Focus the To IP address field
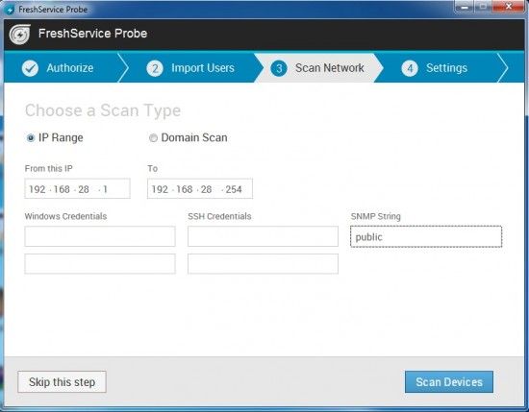Screen dimensions: 529x412 click(200, 188)
